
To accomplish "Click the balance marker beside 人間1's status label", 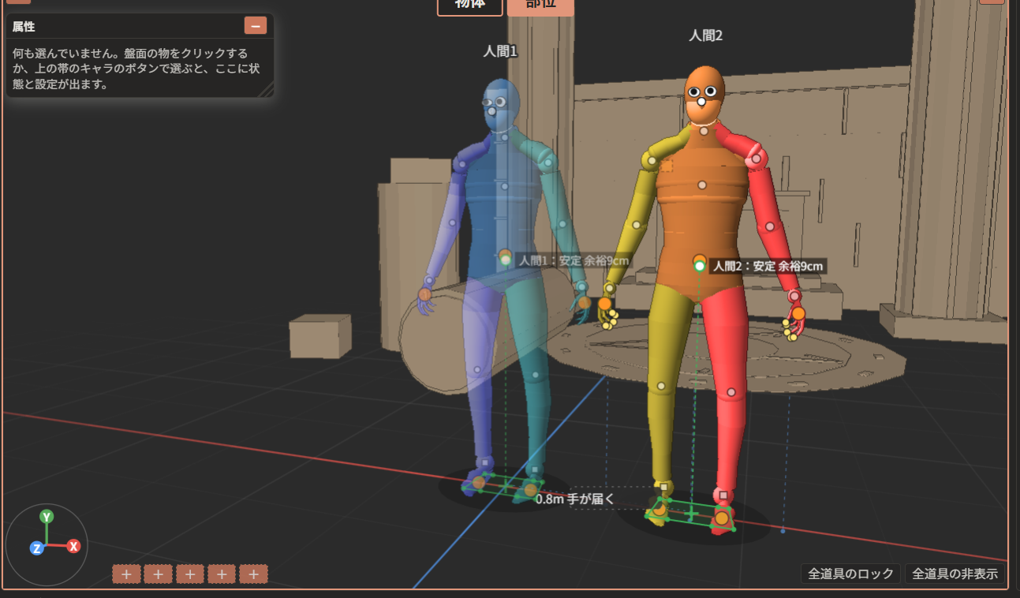I will coord(506,260).
